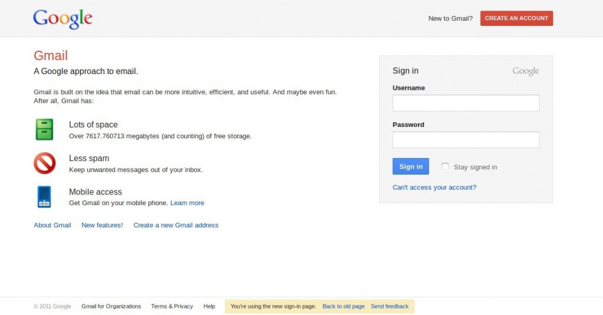Image resolution: width=603 pixels, height=315 pixels.
Task: Tick the Stay signed in checkbox
Action: [445, 166]
